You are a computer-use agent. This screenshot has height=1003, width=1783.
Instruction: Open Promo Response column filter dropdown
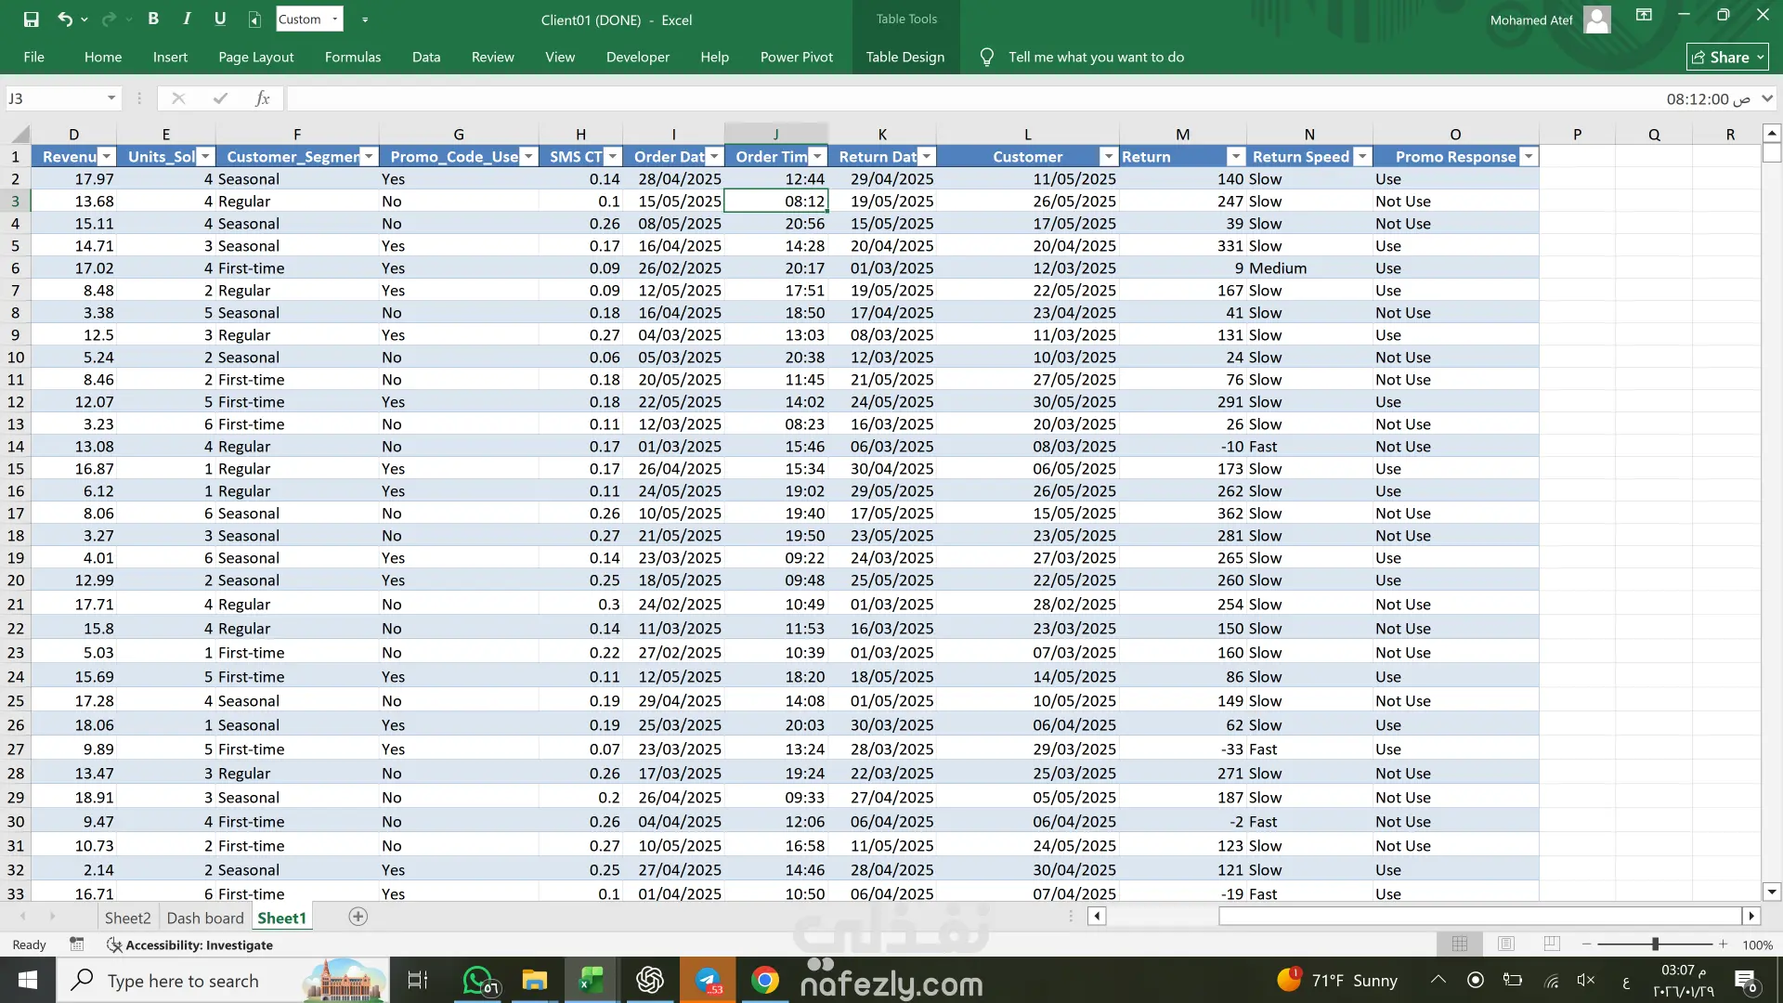tap(1528, 157)
